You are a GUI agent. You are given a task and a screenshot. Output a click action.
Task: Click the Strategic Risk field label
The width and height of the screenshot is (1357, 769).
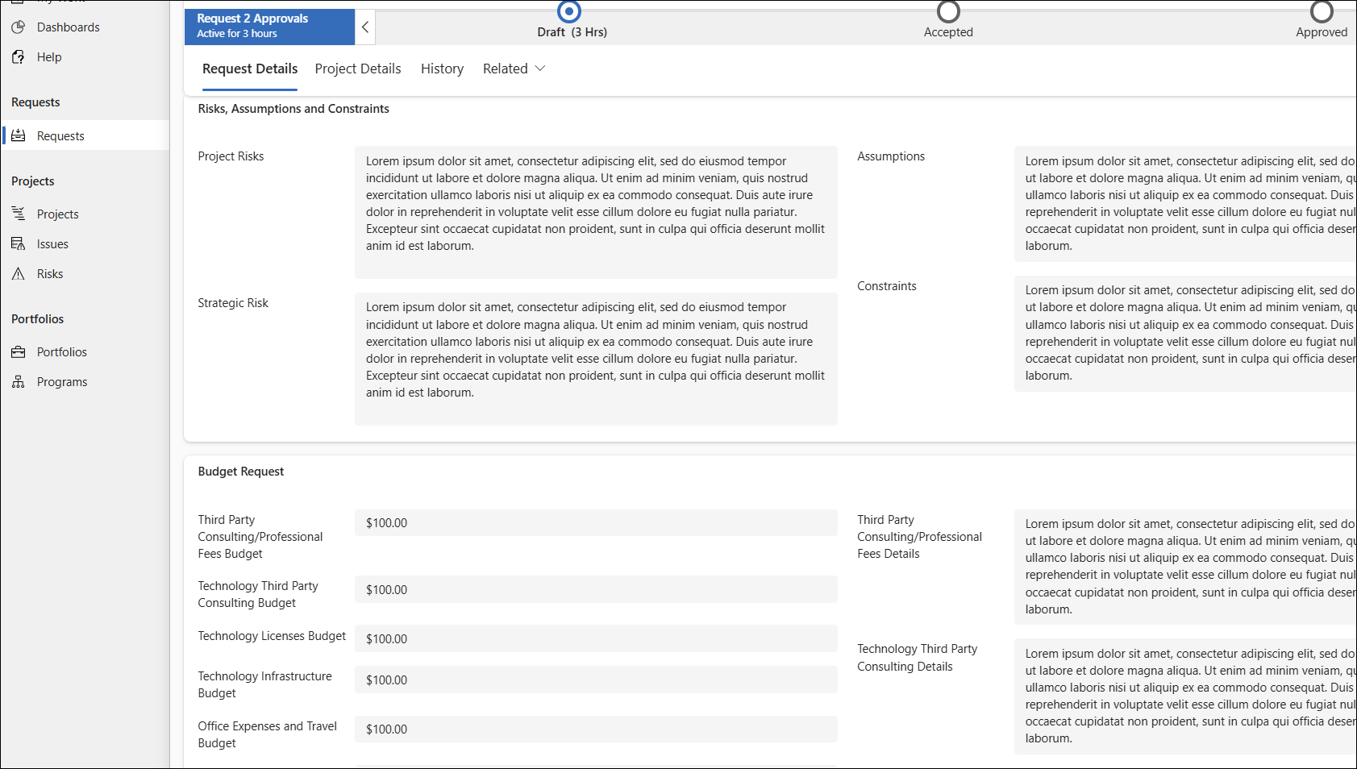point(233,303)
